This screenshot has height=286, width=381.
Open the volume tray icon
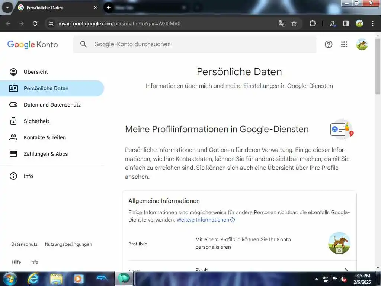click(343, 279)
